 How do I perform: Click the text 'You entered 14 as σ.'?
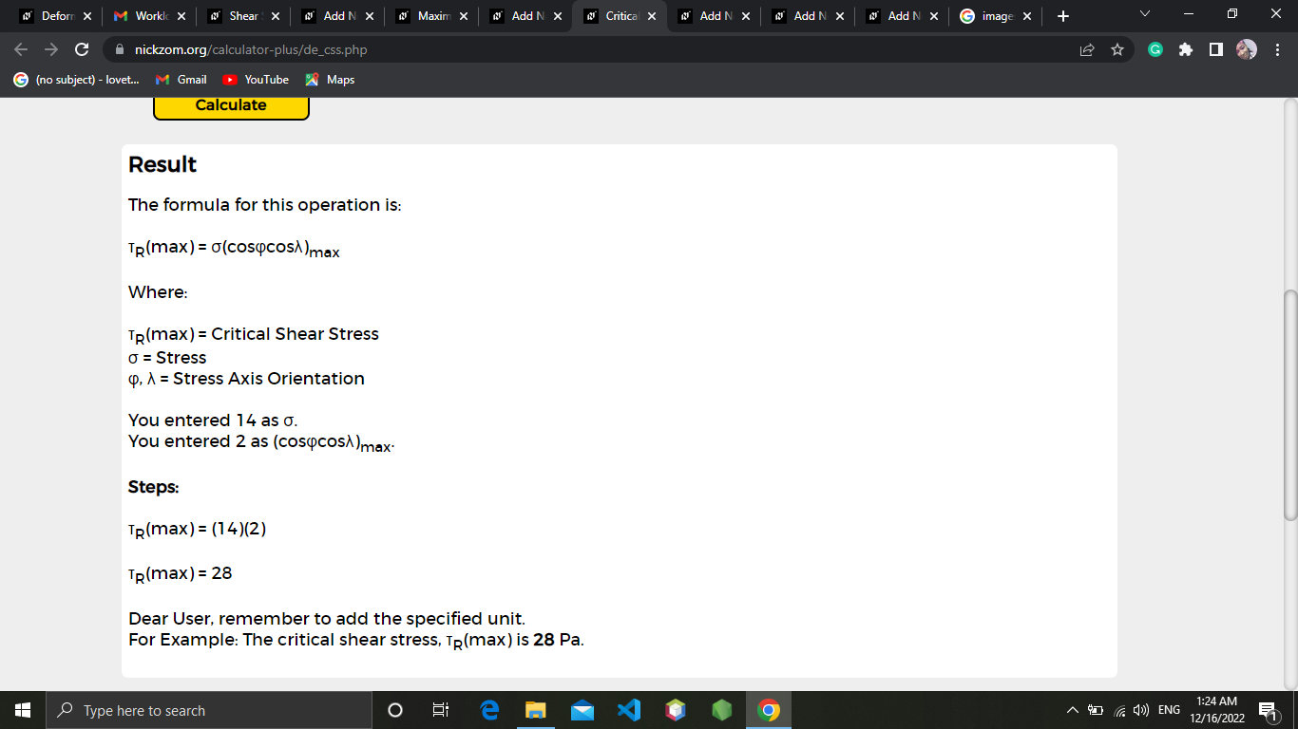tap(214, 420)
